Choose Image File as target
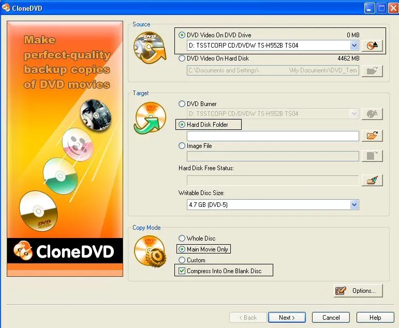This screenshot has height=328, width=399. [x=182, y=146]
